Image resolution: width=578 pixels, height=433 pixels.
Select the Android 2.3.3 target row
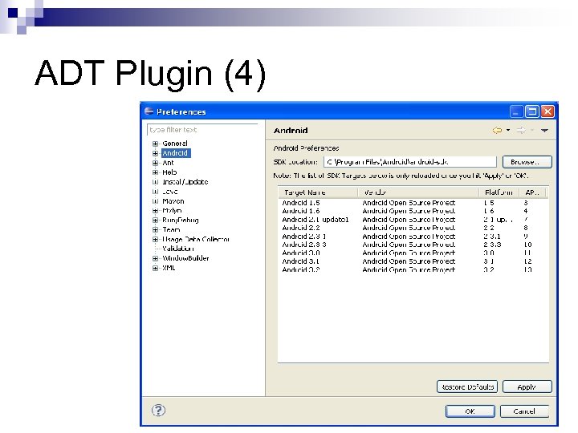click(x=413, y=245)
